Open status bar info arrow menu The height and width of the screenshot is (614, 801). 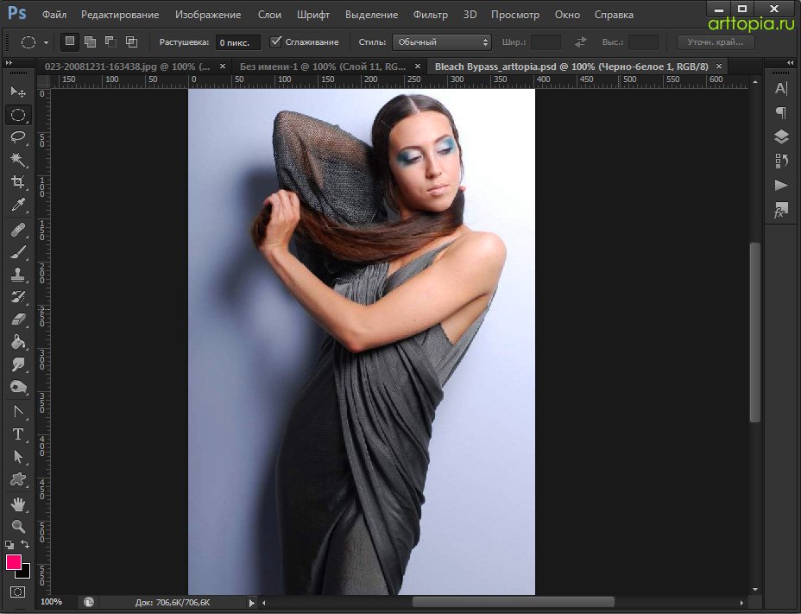pos(251,602)
